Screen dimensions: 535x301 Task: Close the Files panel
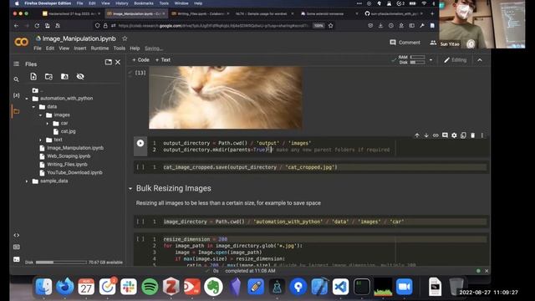point(118,62)
